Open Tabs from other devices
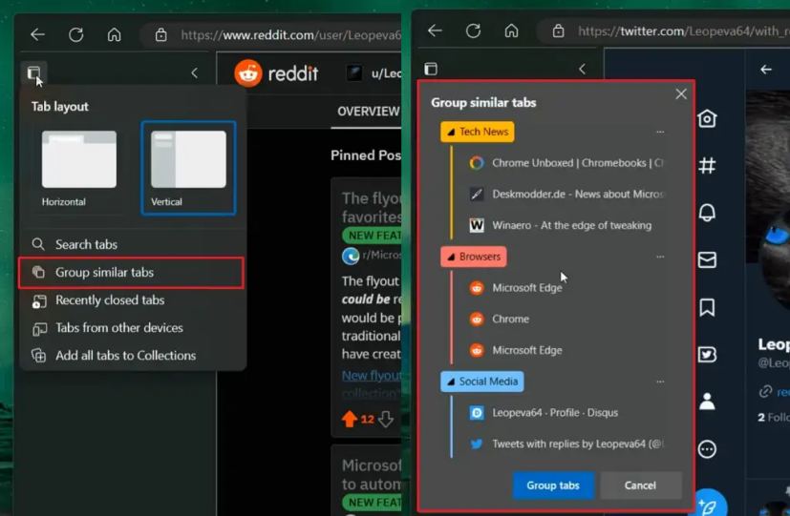 click(x=132, y=328)
